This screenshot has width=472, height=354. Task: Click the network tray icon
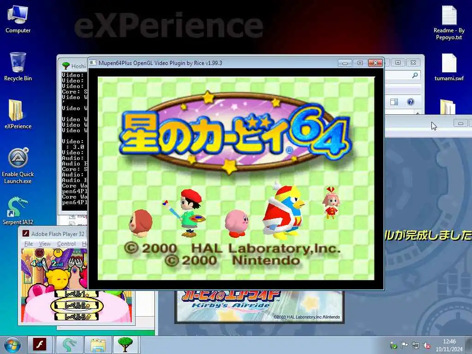(x=416, y=346)
